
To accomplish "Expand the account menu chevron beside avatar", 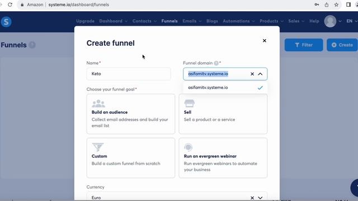I will [x=340, y=21].
